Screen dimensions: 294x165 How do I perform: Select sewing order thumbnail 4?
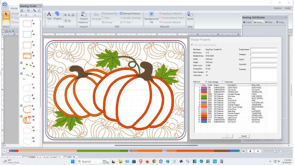tap(27, 56)
